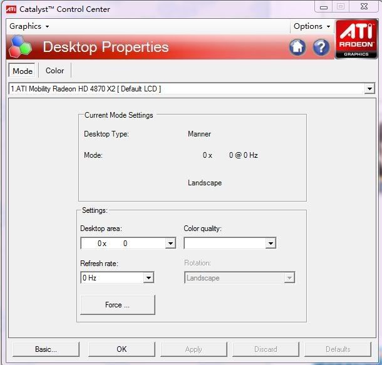Screen dimensions: 382x365
Task: Click the ATI icon in the title bar
Action: tap(11, 9)
